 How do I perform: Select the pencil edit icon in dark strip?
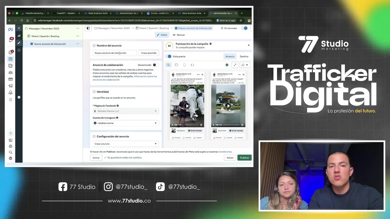click(x=19, y=43)
